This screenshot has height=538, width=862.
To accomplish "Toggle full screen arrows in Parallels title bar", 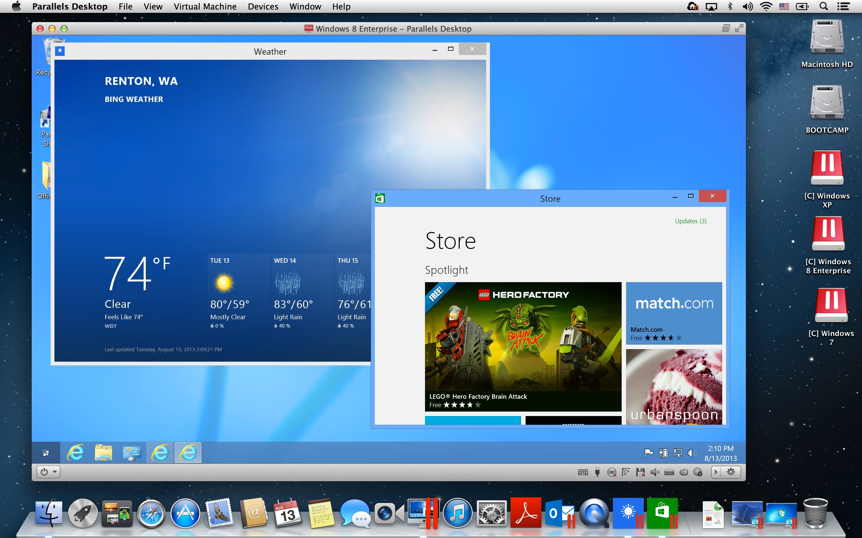I will (739, 28).
